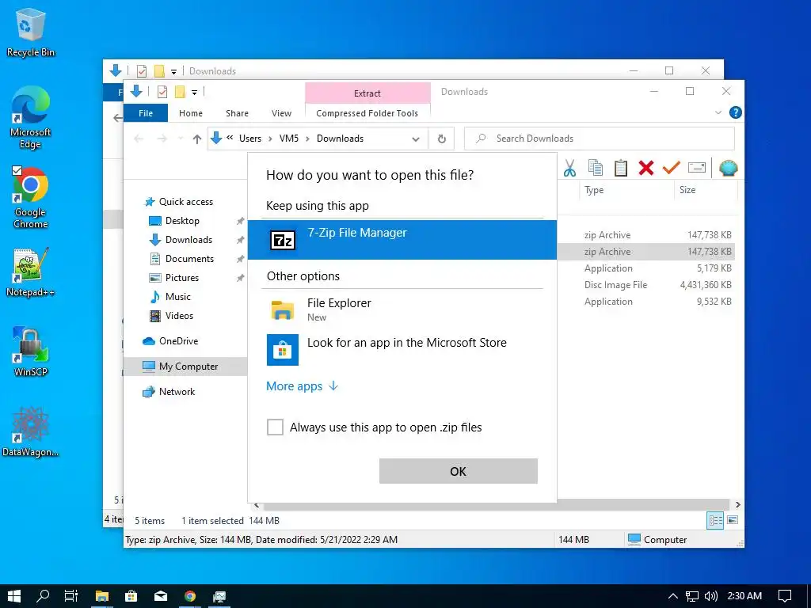This screenshot has height=608, width=811.
Task: Open Recycle Bin desktop icon
Action: [31, 33]
